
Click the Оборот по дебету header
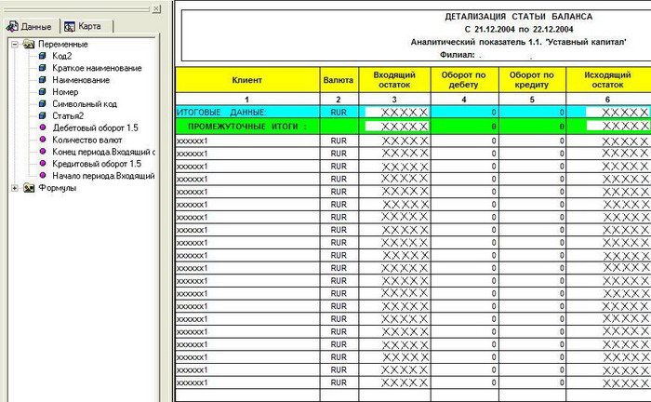coord(464,80)
